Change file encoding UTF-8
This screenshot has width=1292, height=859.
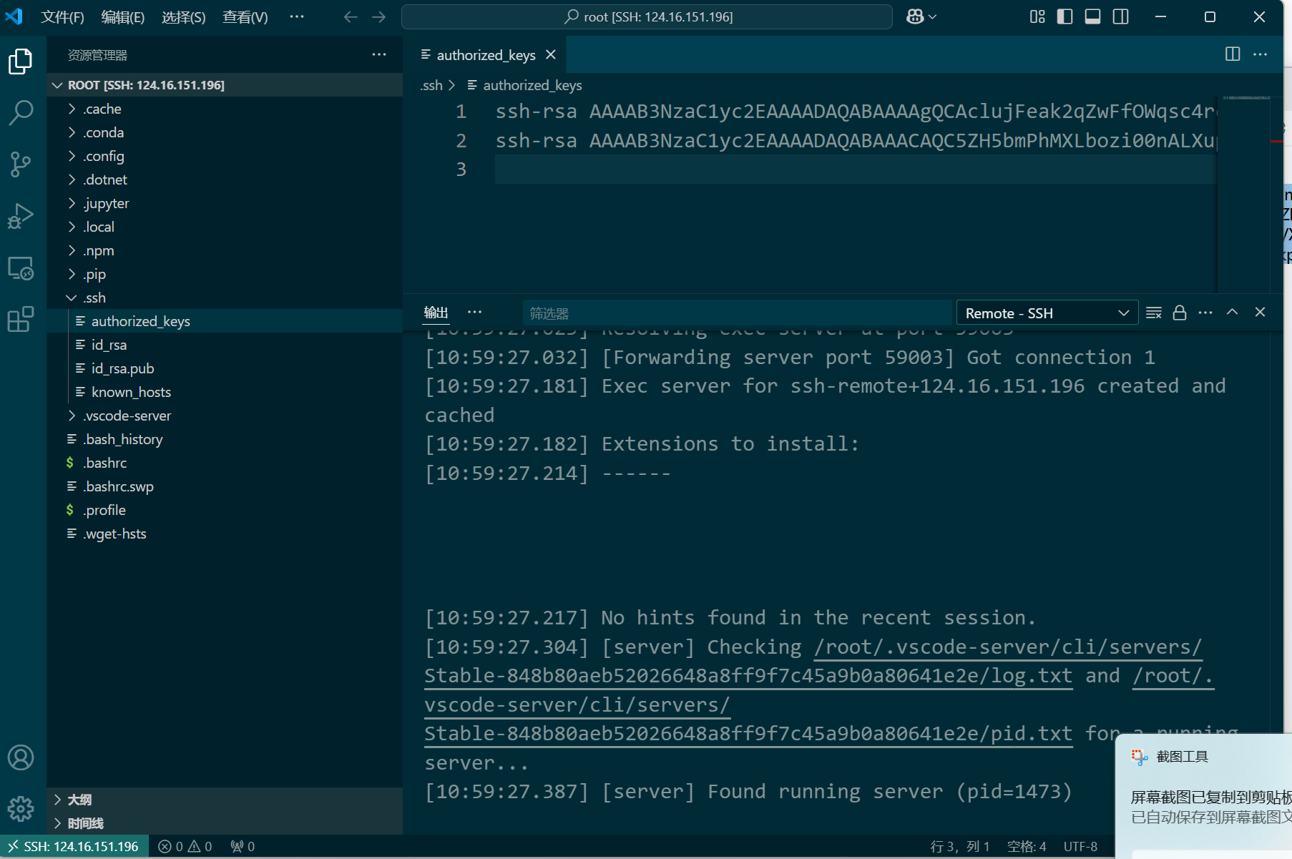click(x=1080, y=846)
